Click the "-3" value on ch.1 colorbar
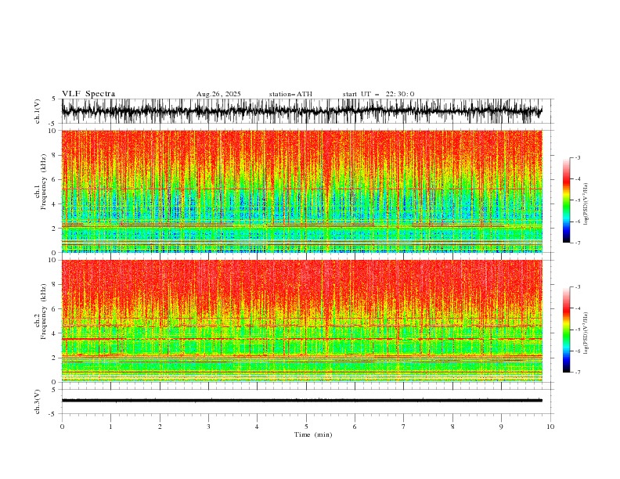Viewport: 620px width, 479px height. tap(578, 157)
